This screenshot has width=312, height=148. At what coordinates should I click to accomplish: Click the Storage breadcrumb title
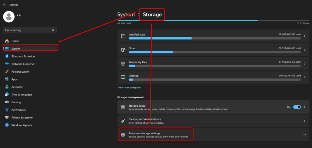coord(152,15)
